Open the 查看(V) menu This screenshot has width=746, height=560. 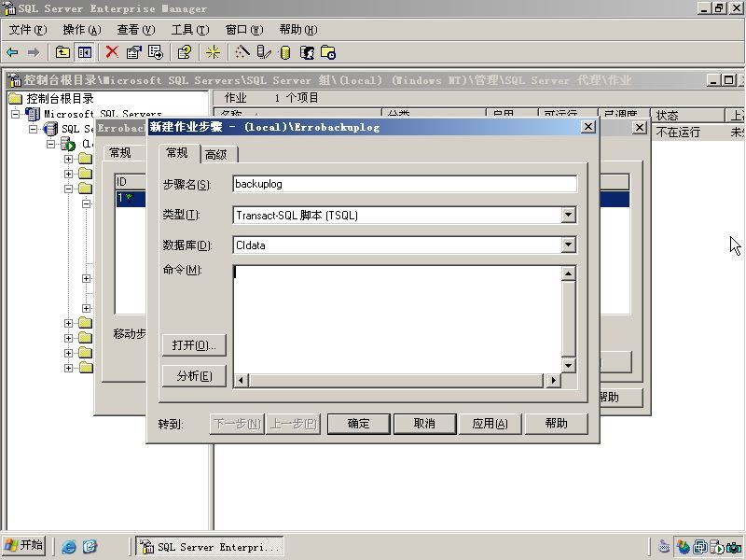tap(136, 30)
